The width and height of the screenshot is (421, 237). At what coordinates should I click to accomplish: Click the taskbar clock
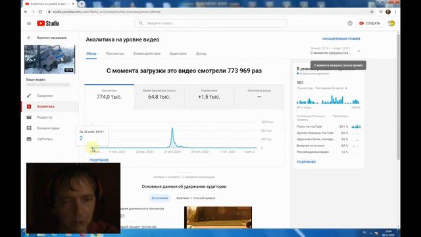click(x=388, y=233)
